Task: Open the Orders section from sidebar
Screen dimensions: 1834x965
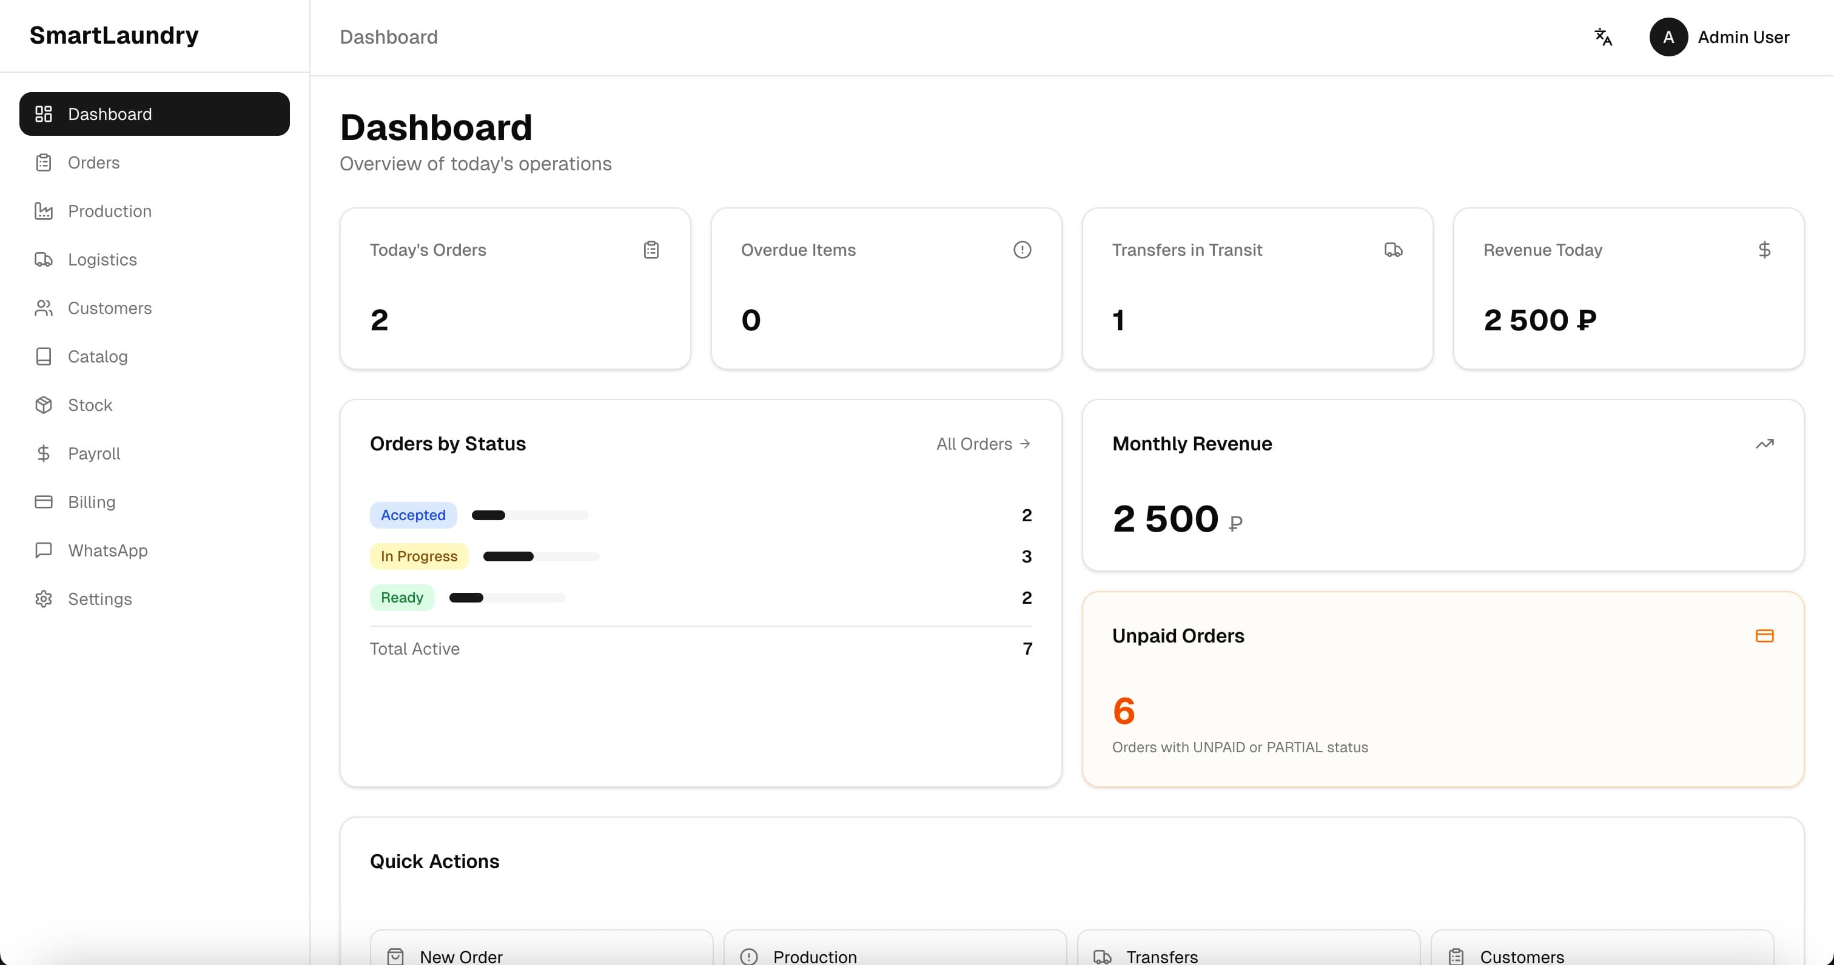Action: 94,162
